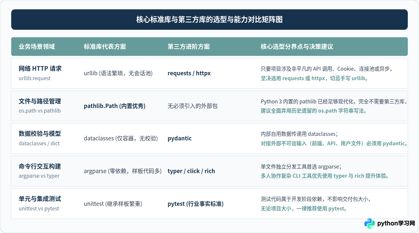Click the '只要项目涉及非平凡的 API 调用' sentence

click(x=326, y=69)
